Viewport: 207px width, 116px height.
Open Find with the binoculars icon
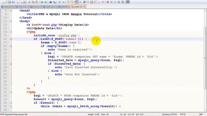click(x=50, y=2)
